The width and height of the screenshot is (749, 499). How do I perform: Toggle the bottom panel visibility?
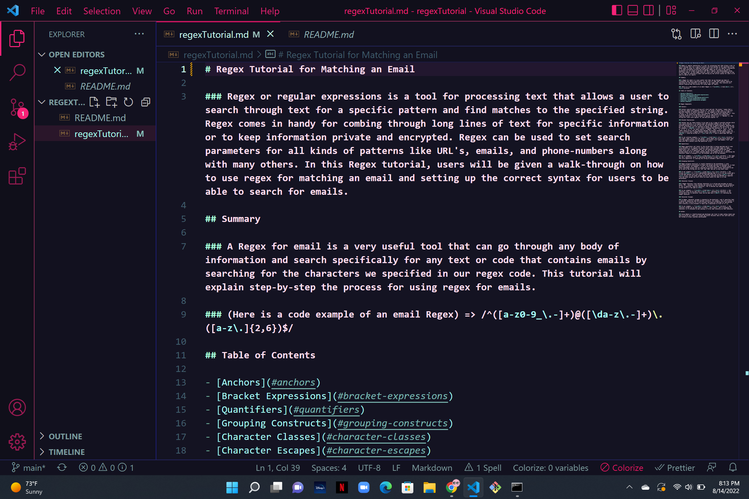(x=632, y=10)
